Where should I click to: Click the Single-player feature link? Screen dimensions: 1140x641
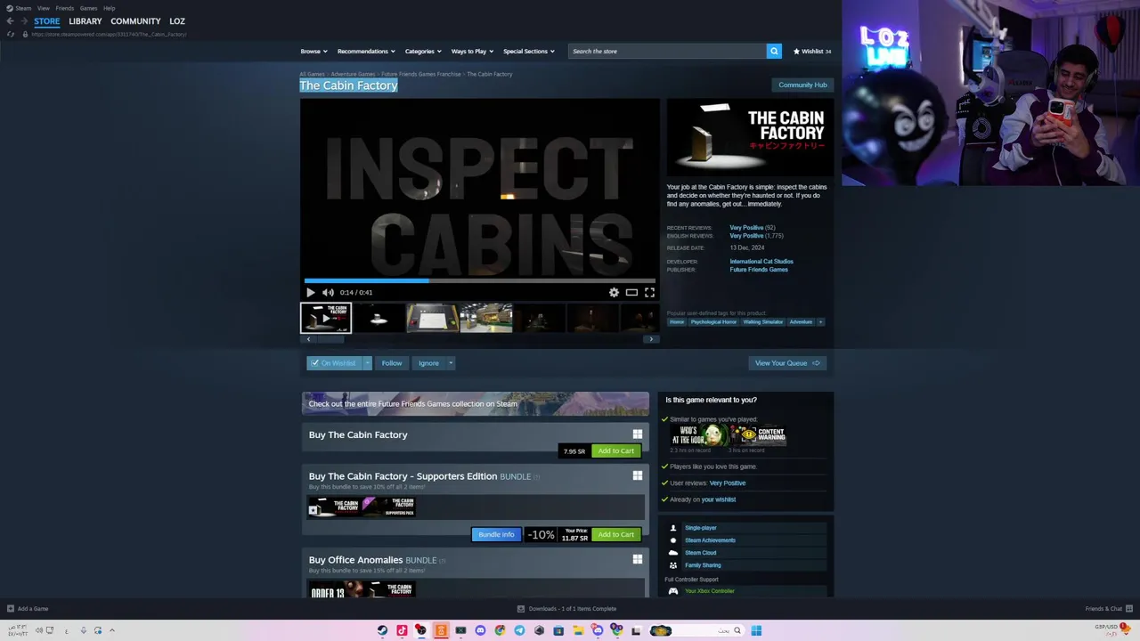pyautogui.click(x=700, y=528)
